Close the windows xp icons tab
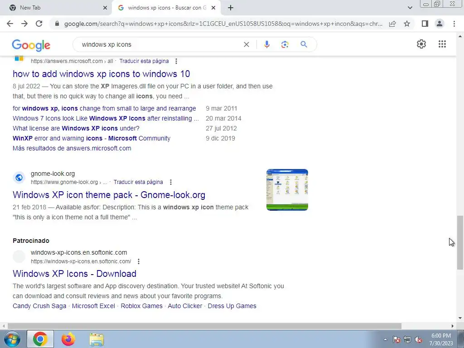Screen dimensions: 464x348 click(213, 8)
